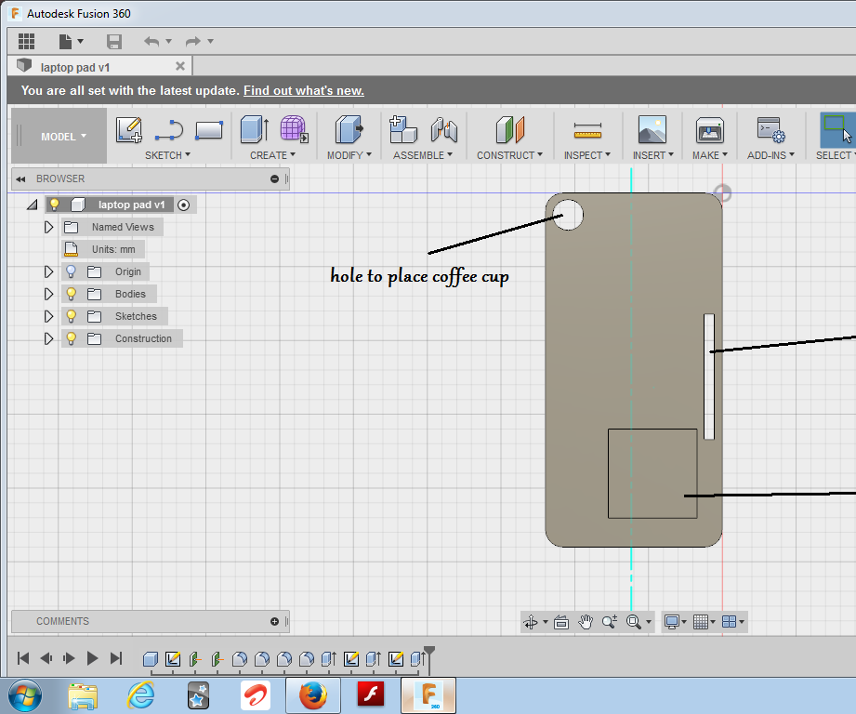Image resolution: width=856 pixels, height=714 pixels.
Task: Click the Measure ruler icon under Inspect
Action: coord(587,130)
